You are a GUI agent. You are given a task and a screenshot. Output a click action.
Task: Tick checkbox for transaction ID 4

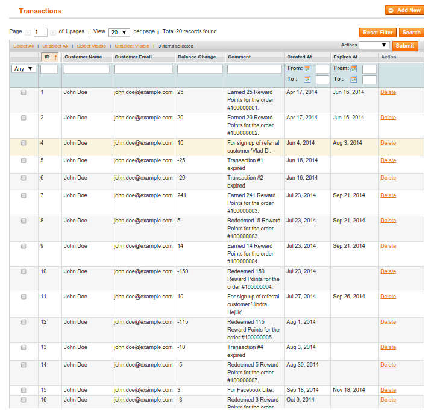coord(24,143)
